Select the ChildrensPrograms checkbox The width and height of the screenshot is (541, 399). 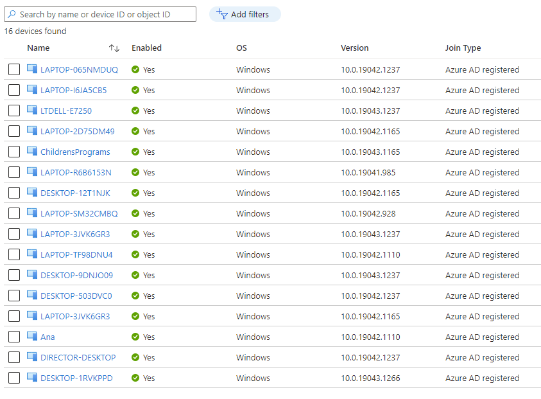pos(14,152)
